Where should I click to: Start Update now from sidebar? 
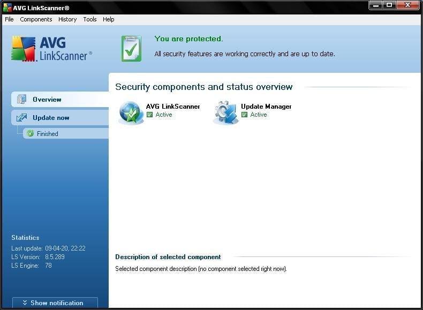tap(51, 118)
